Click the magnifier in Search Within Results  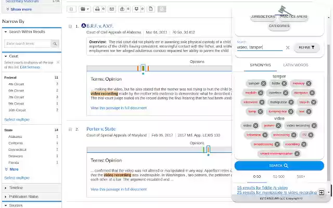click(55, 44)
